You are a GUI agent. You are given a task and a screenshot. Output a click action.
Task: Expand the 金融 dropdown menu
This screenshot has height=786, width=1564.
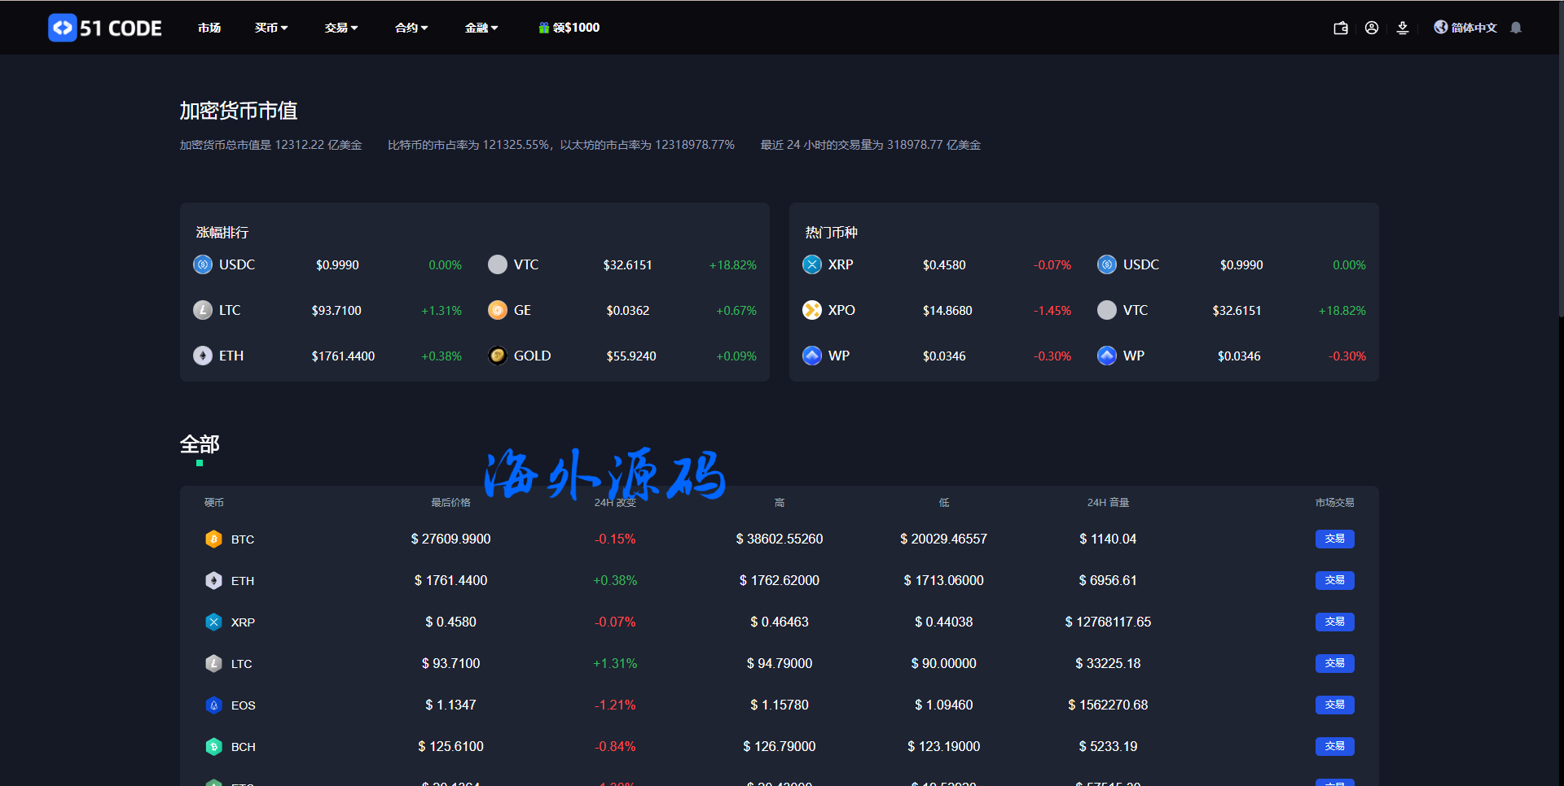click(481, 28)
